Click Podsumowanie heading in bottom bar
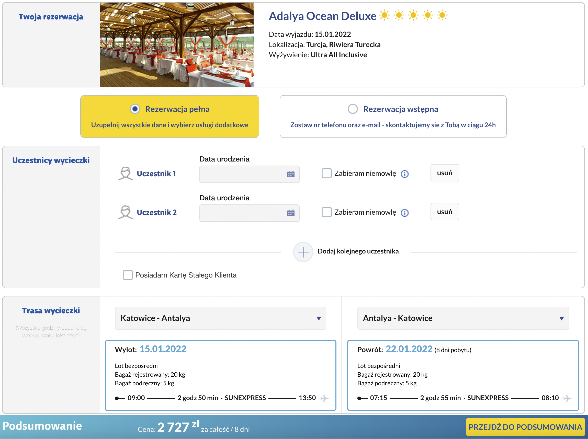Screen dimensions: 588x439 (x=42, y=426)
